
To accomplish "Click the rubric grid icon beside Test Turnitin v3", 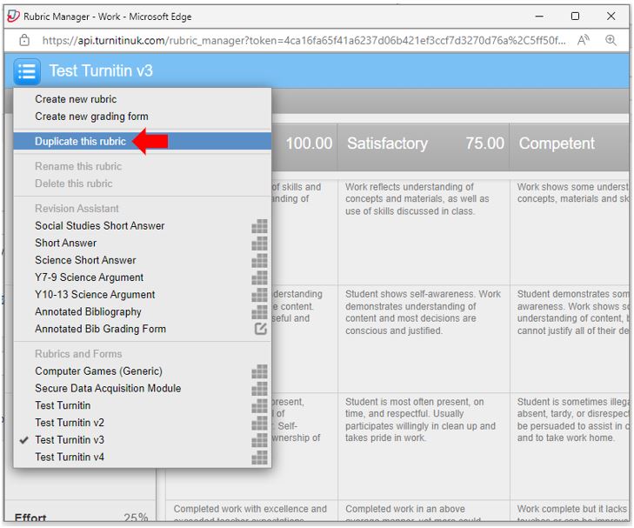I will [259, 440].
